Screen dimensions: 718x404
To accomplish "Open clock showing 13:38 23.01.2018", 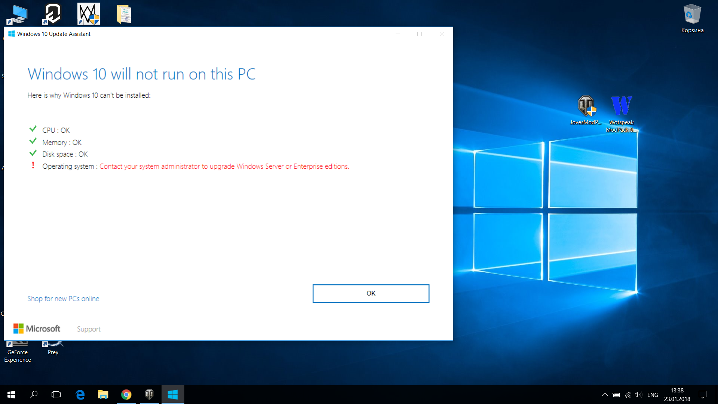I will point(677,395).
